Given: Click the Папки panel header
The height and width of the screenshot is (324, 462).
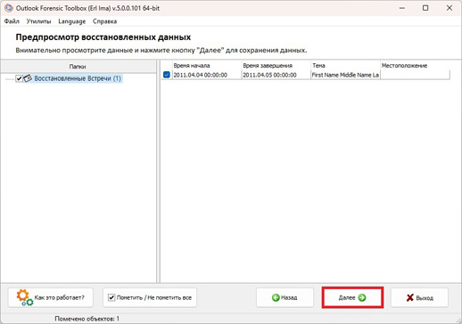Looking at the screenshot, I should (78, 66).
